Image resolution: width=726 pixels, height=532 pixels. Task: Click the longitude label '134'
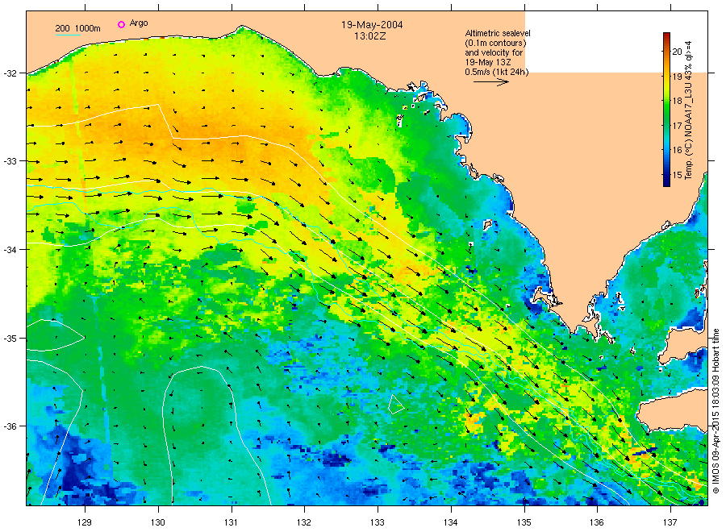(x=450, y=523)
